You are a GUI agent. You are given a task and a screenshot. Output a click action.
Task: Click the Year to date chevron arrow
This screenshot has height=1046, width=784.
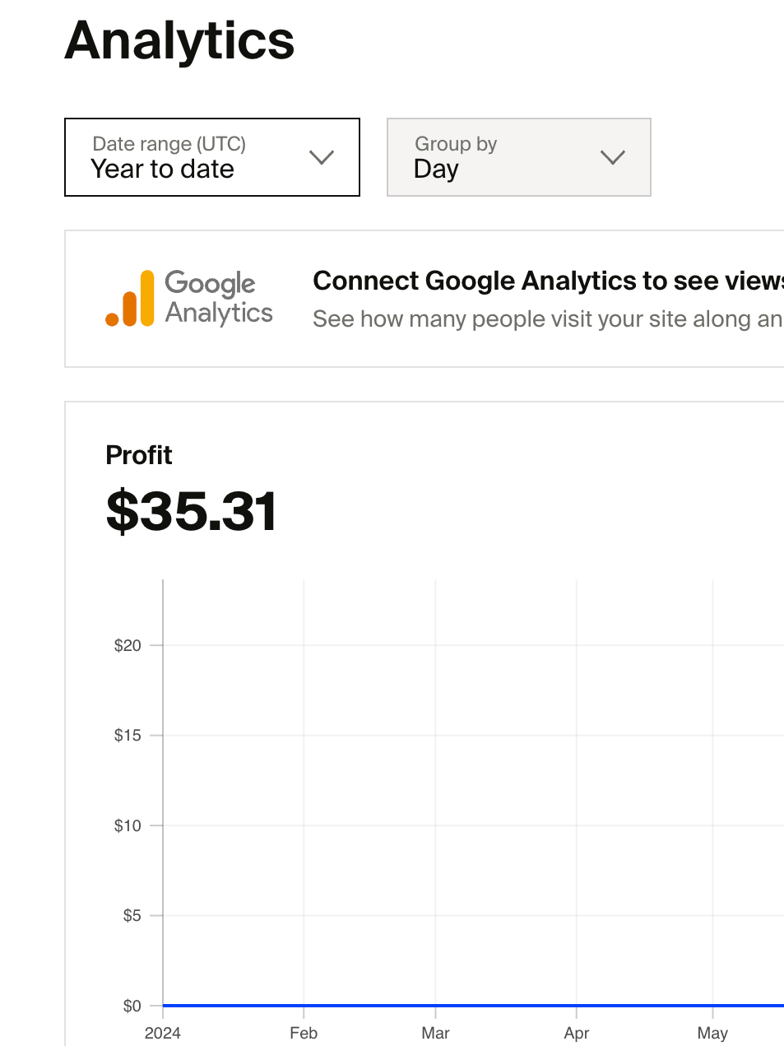(321, 157)
